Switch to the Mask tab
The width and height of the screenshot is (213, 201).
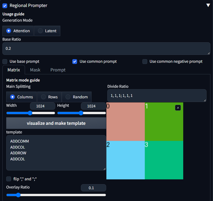[35, 70]
